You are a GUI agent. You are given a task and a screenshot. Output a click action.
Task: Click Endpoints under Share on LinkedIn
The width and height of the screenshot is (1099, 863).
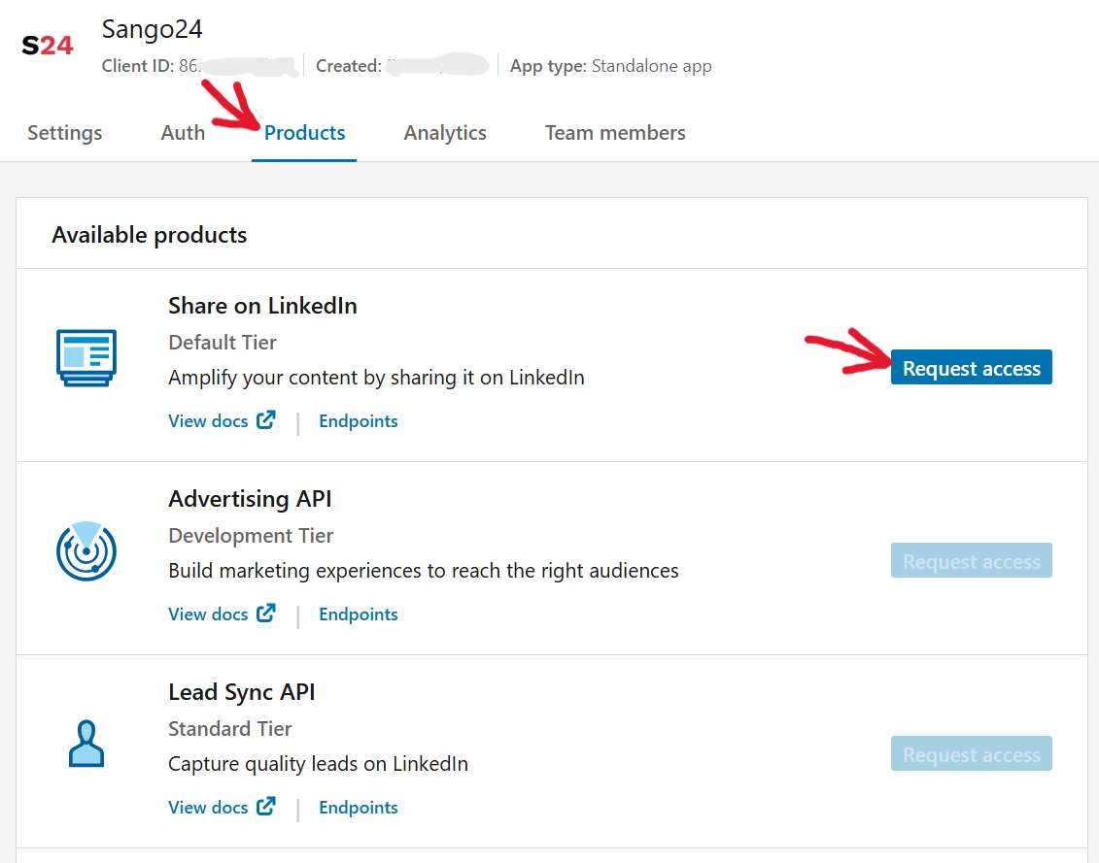(358, 420)
